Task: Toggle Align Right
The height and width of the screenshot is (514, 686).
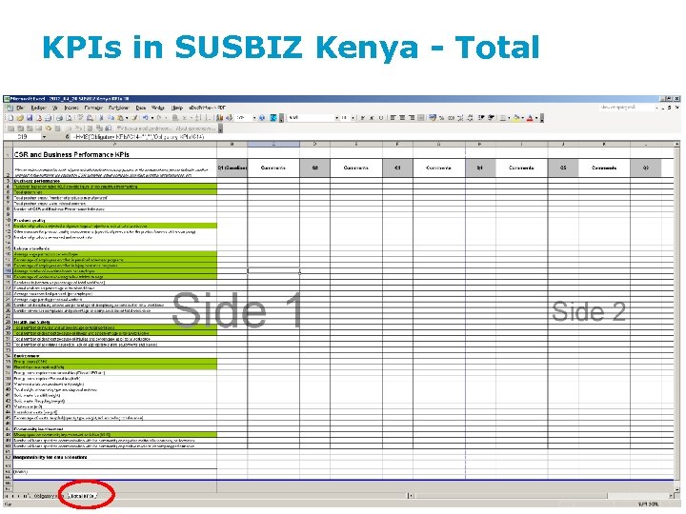Action: [412, 118]
